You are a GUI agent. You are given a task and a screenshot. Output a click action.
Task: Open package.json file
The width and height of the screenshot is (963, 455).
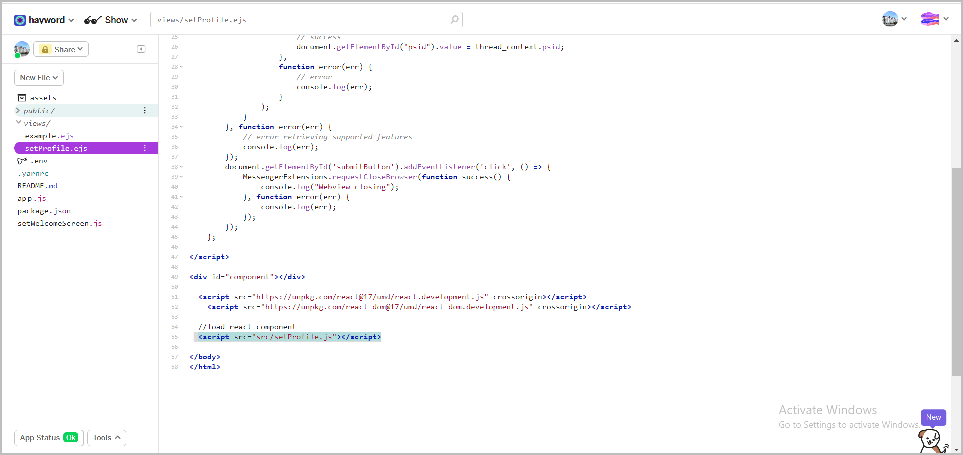pos(44,211)
